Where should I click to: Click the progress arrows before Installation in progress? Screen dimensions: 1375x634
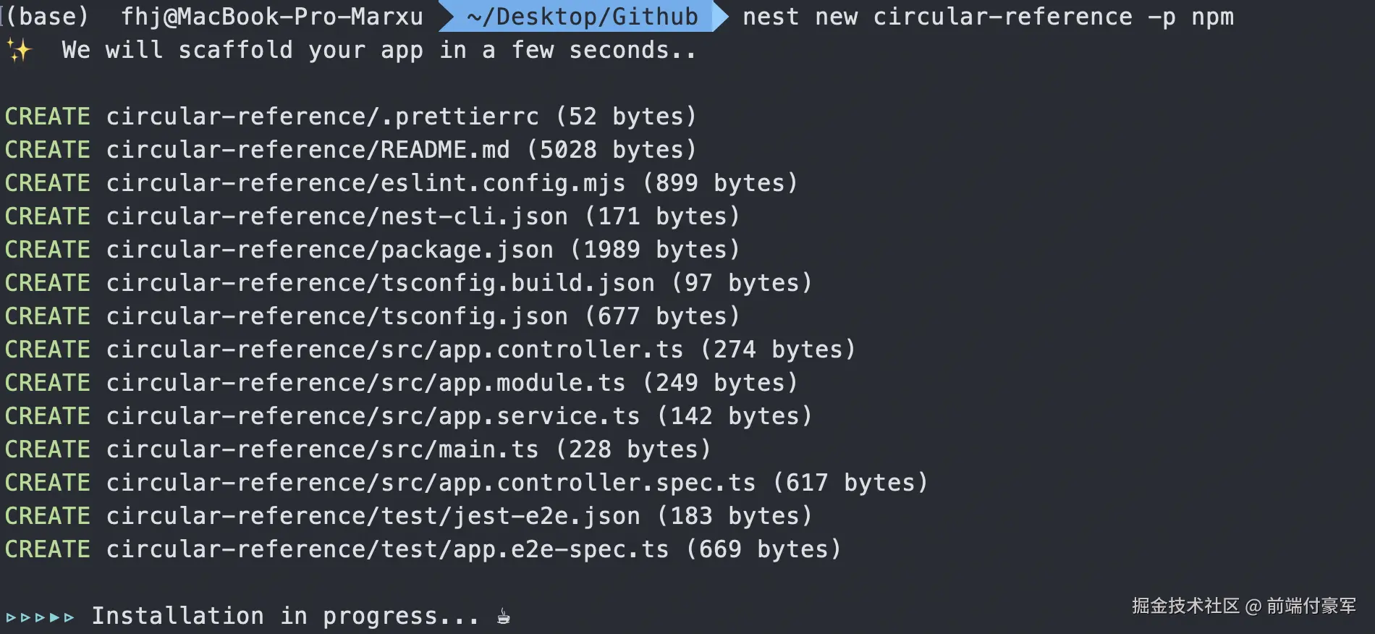[x=41, y=617]
